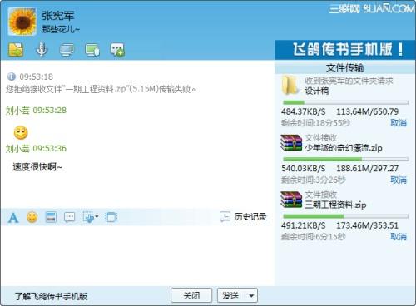Cancel the 设计稿 folder transfer
Image resolution: width=416 pixels, height=306 pixels.
pyautogui.click(x=399, y=122)
